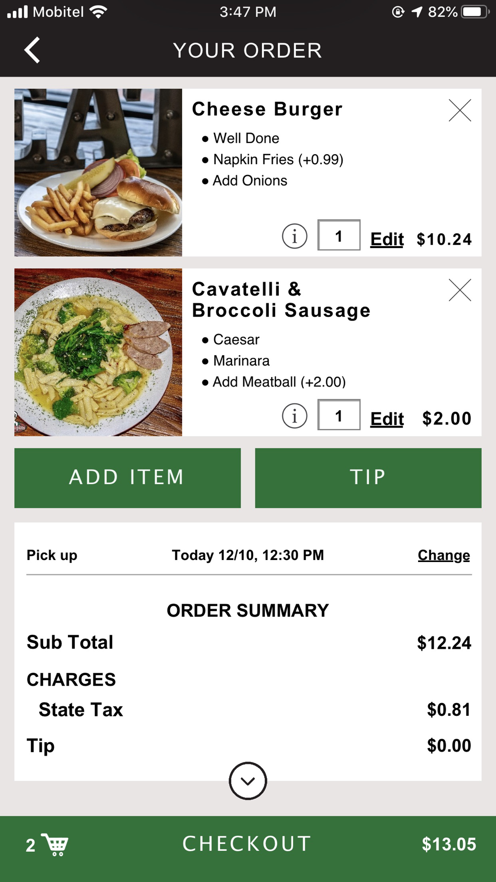Tap the location arrow status icon
This screenshot has width=496, height=882.
417,11
